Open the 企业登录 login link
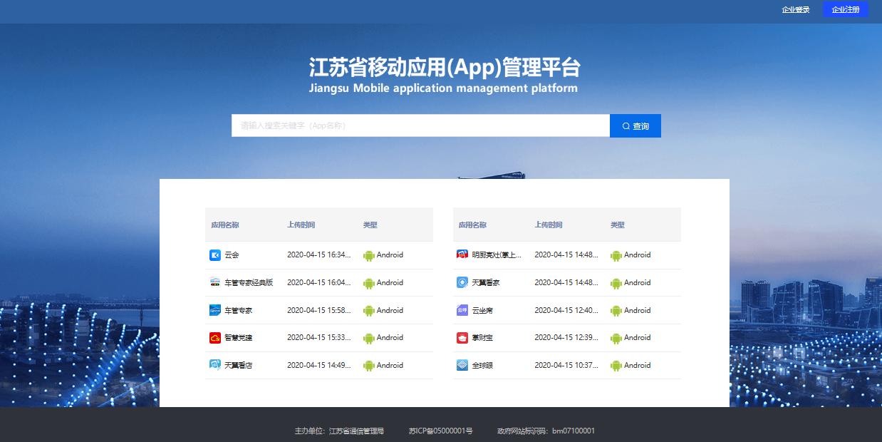This screenshot has width=882, height=442. click(x=795, y=10)
